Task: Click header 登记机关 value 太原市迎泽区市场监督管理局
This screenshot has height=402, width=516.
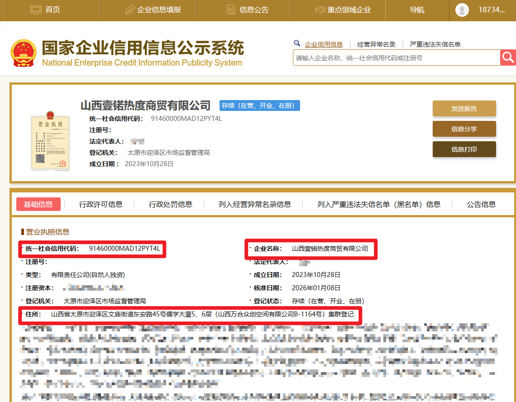Action: [168, 153]
